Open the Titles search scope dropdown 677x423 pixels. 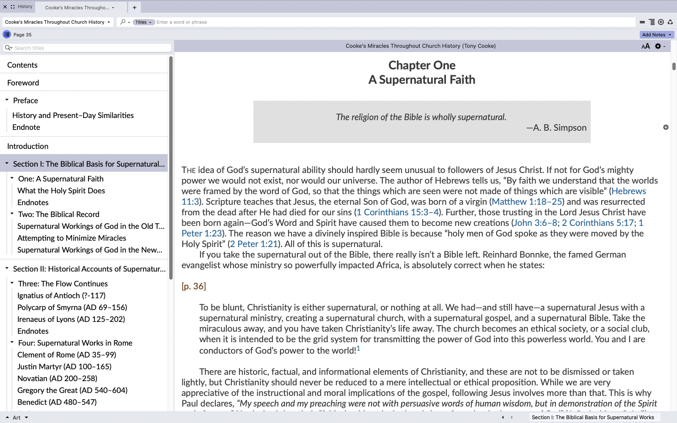(x=144, y=22)
